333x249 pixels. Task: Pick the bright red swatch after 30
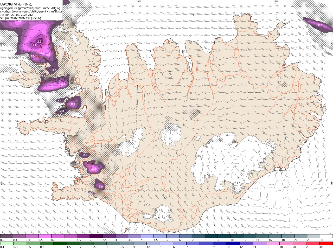coord(326,243)
